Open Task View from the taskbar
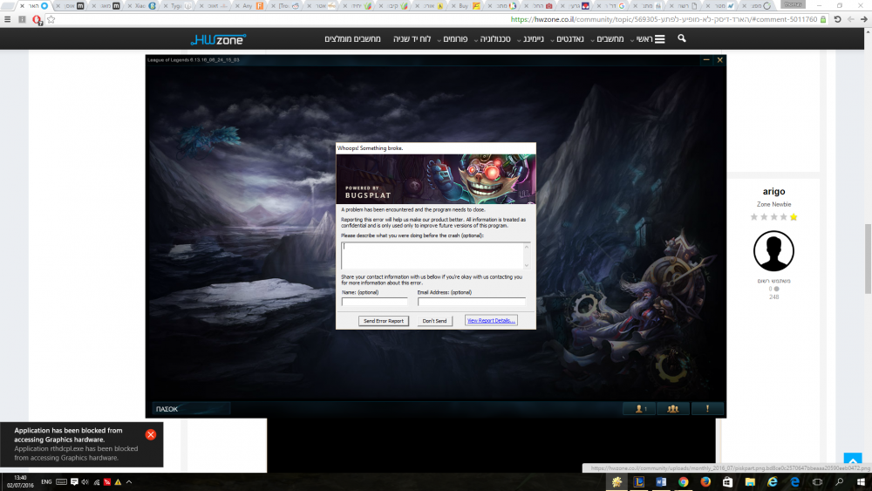The height and width of the screenshot is (491, 872). [817, 482]
